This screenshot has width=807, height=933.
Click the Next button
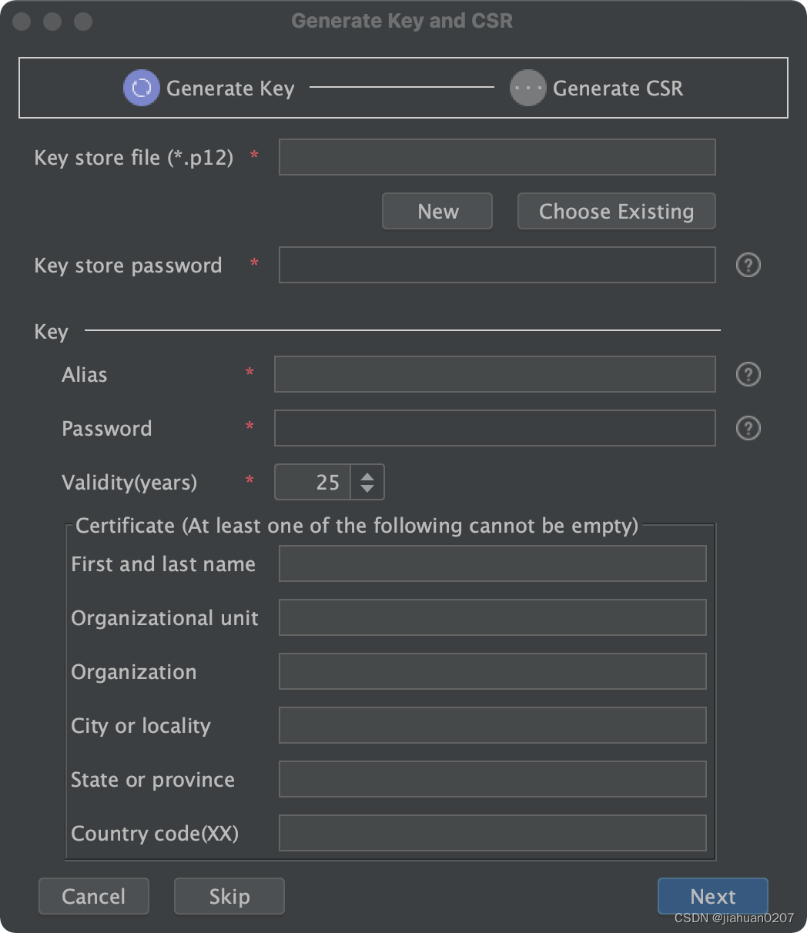point(713,896)
